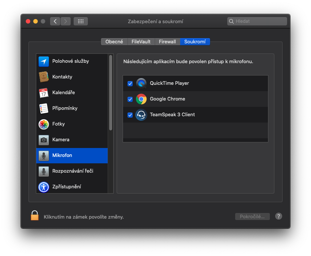
Task: Switch to the FileVault tab
Action: click(x=141, y=42)
